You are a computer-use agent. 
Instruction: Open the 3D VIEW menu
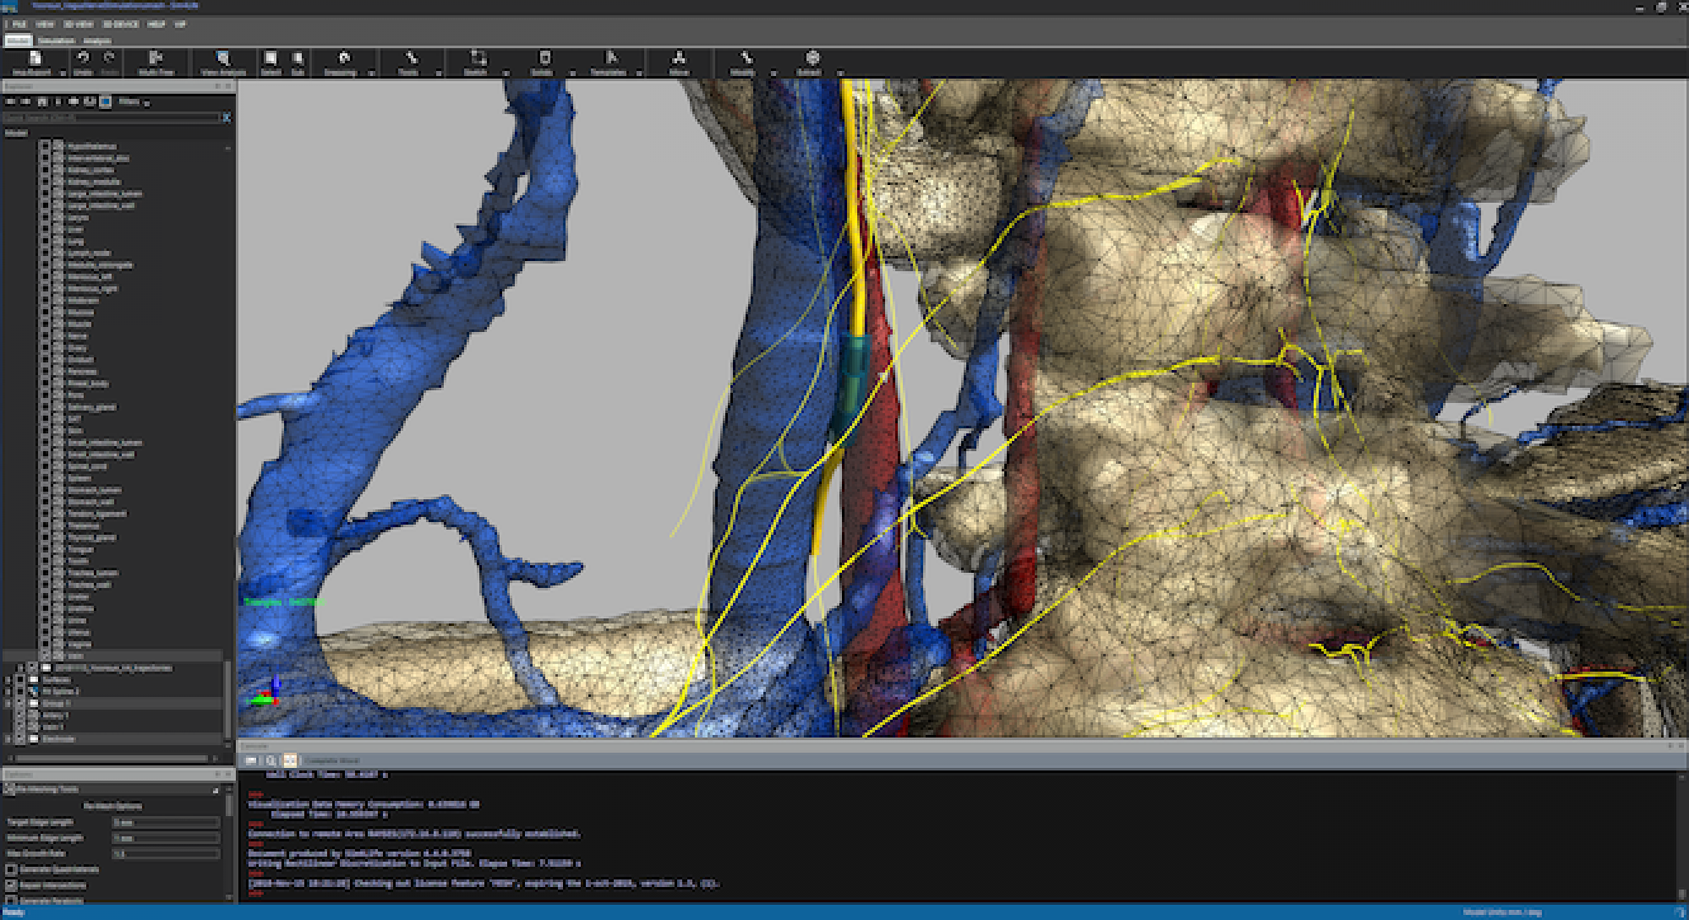79,24
